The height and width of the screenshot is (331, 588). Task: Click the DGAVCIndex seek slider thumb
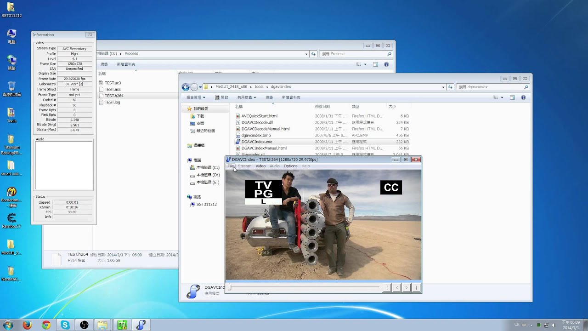tap(230, 288)
